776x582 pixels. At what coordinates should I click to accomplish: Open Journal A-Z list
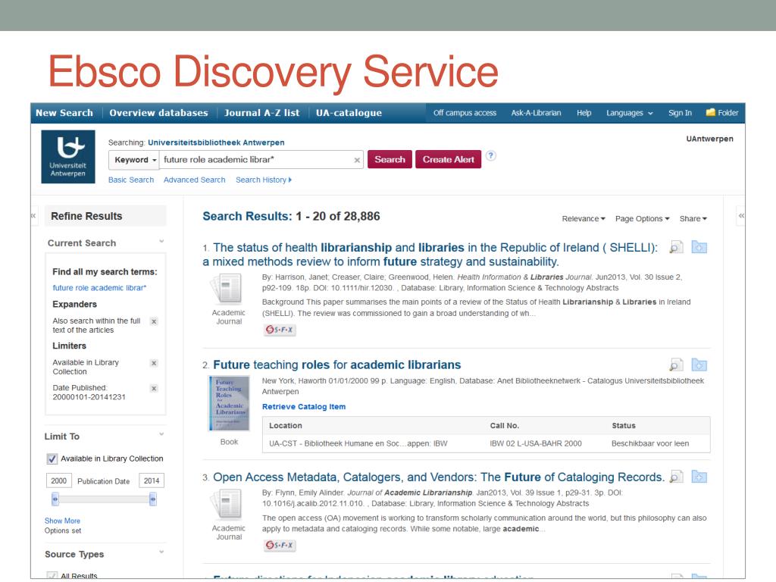tap(261, 113)
